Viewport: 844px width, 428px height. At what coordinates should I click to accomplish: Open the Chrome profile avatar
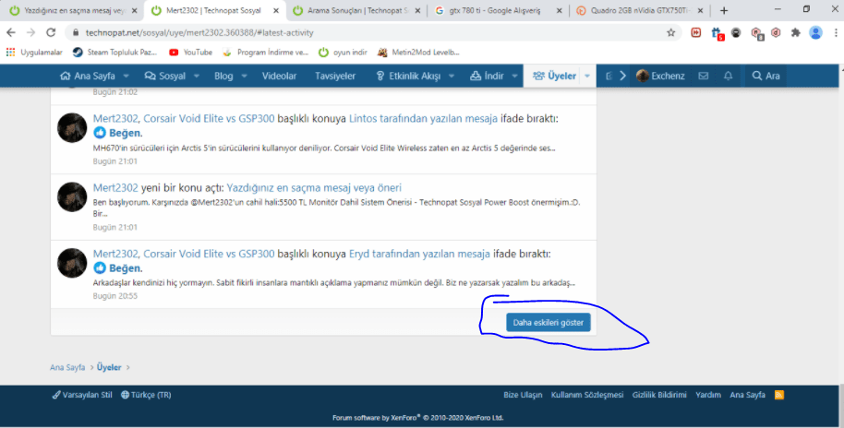click(816, 33)
